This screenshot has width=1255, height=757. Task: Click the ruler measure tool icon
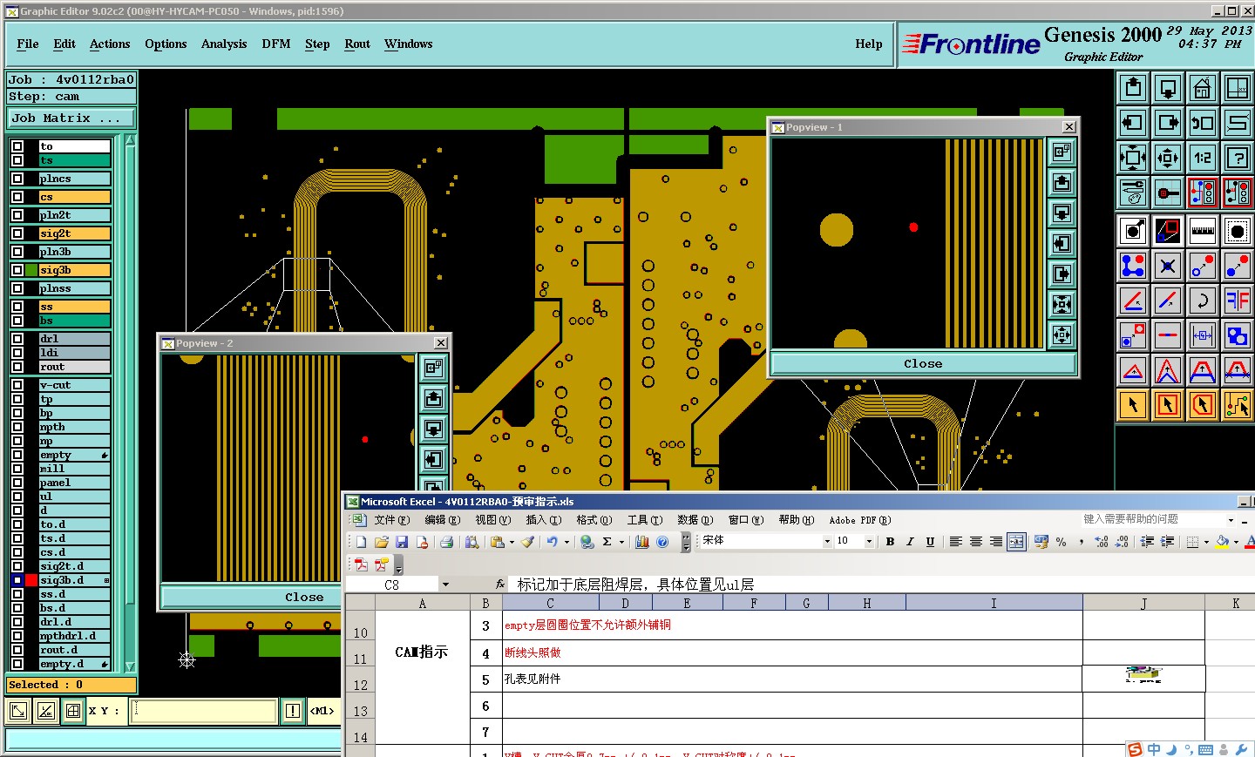tap(1203, 231)
